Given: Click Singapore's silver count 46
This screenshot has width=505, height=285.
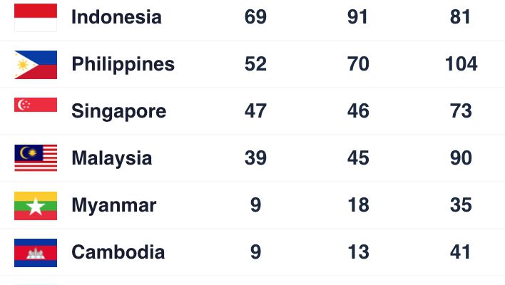Looking at the screenshot, I should click(x=358, y=111).
